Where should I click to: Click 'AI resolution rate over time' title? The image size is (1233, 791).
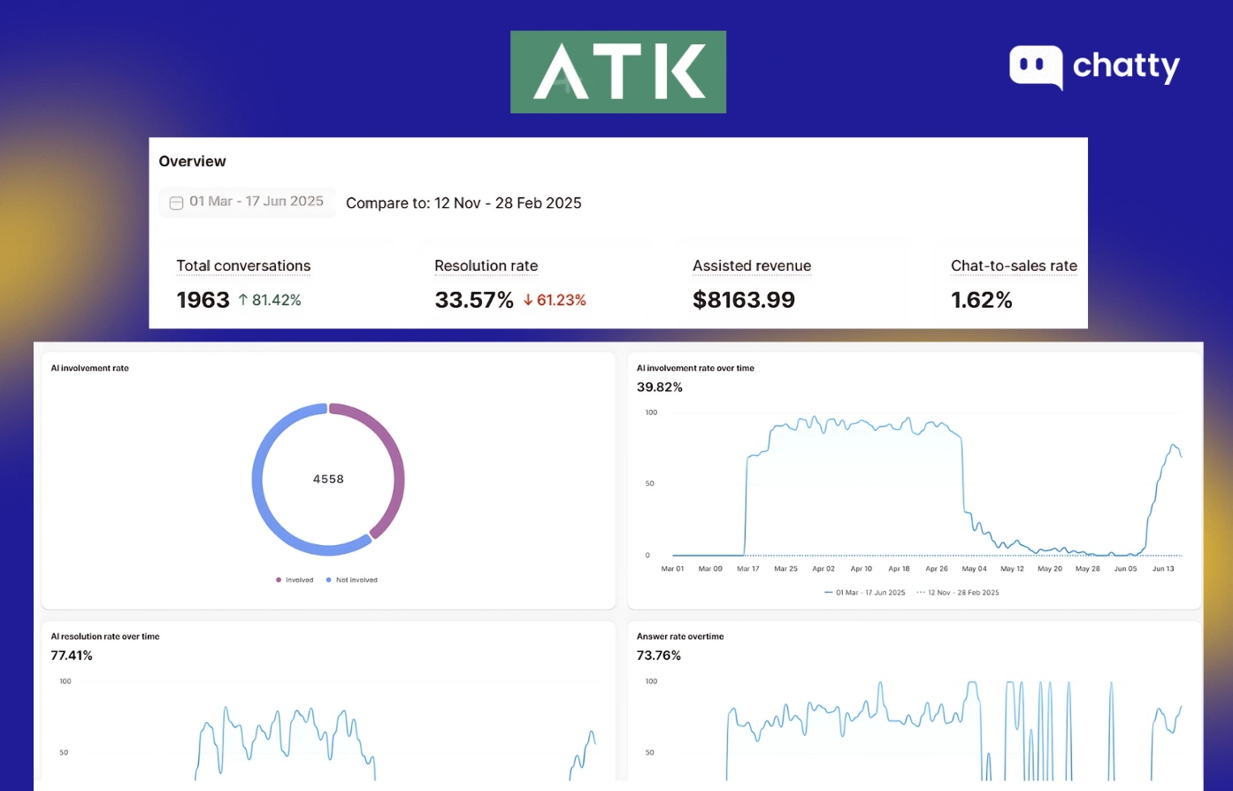pyautogui.click(x=105, y=636)
